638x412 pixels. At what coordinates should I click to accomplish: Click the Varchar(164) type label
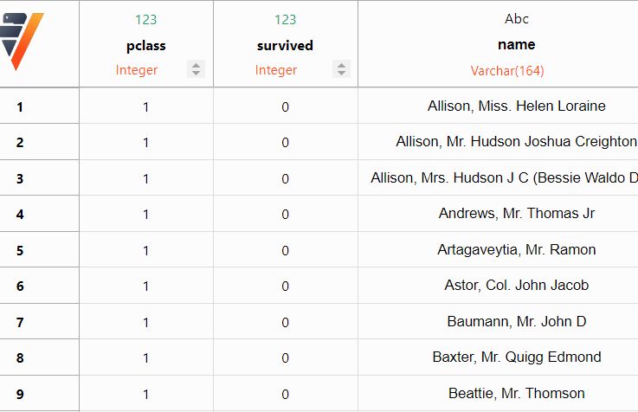coord(507,71)
